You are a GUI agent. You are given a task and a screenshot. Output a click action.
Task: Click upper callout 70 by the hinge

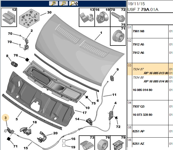10,33
